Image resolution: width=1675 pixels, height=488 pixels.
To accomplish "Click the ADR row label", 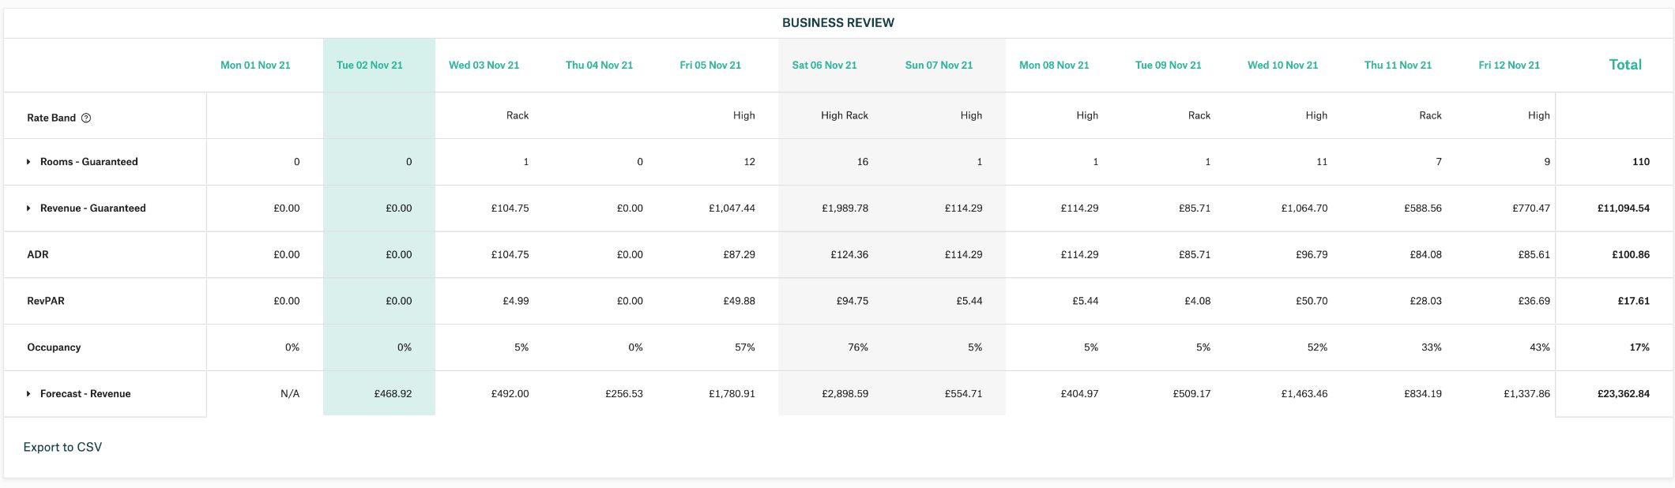I will pos(38,255).
